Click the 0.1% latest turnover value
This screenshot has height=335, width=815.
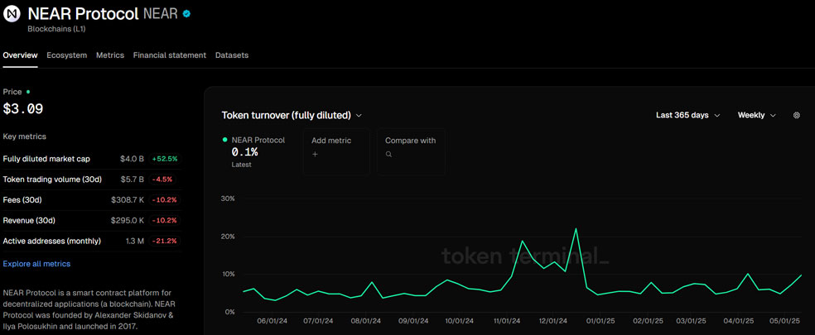245,152
